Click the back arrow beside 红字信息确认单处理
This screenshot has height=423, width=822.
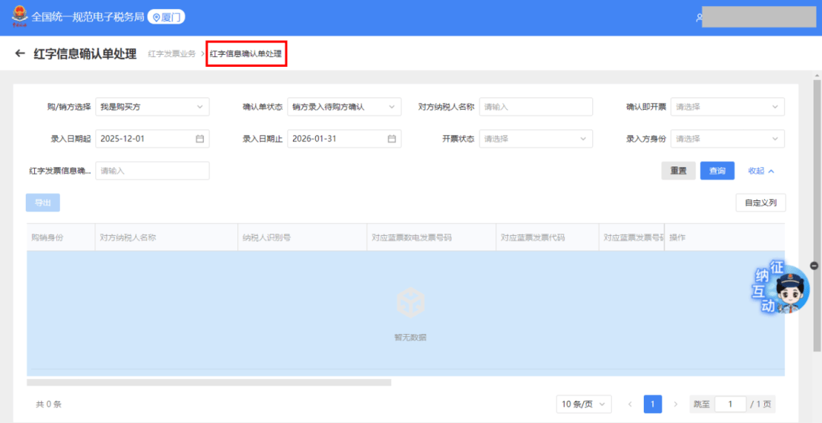20,54
